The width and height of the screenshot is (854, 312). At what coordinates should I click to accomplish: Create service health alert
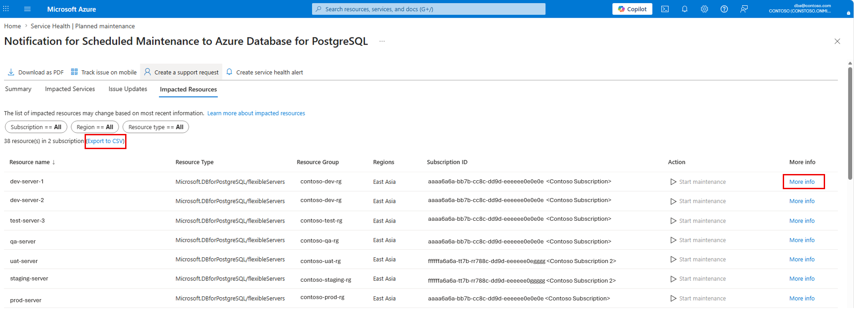(x=264, y=72)
